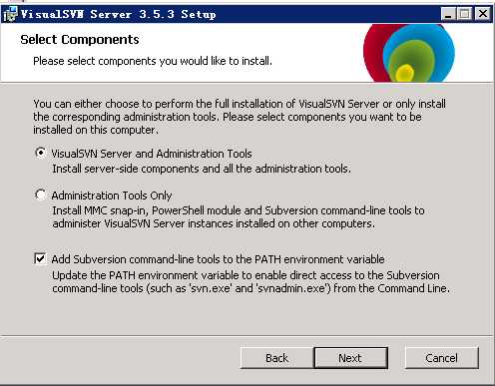Click the yellow circle in the logo
The width and height of the screenshot is (495, 386).
405,73
